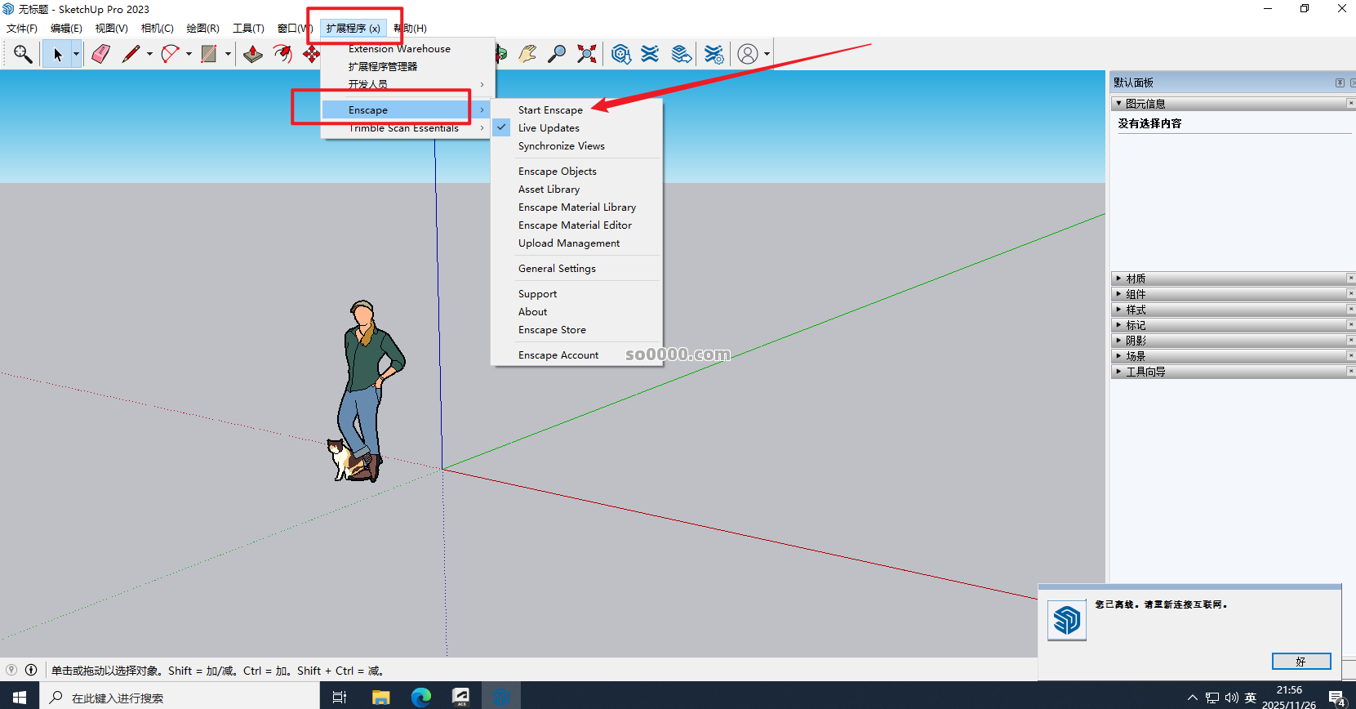Choose the Move tool
Image resolution: width=1356 pixels, height=709 pixels.
point(311,54)
